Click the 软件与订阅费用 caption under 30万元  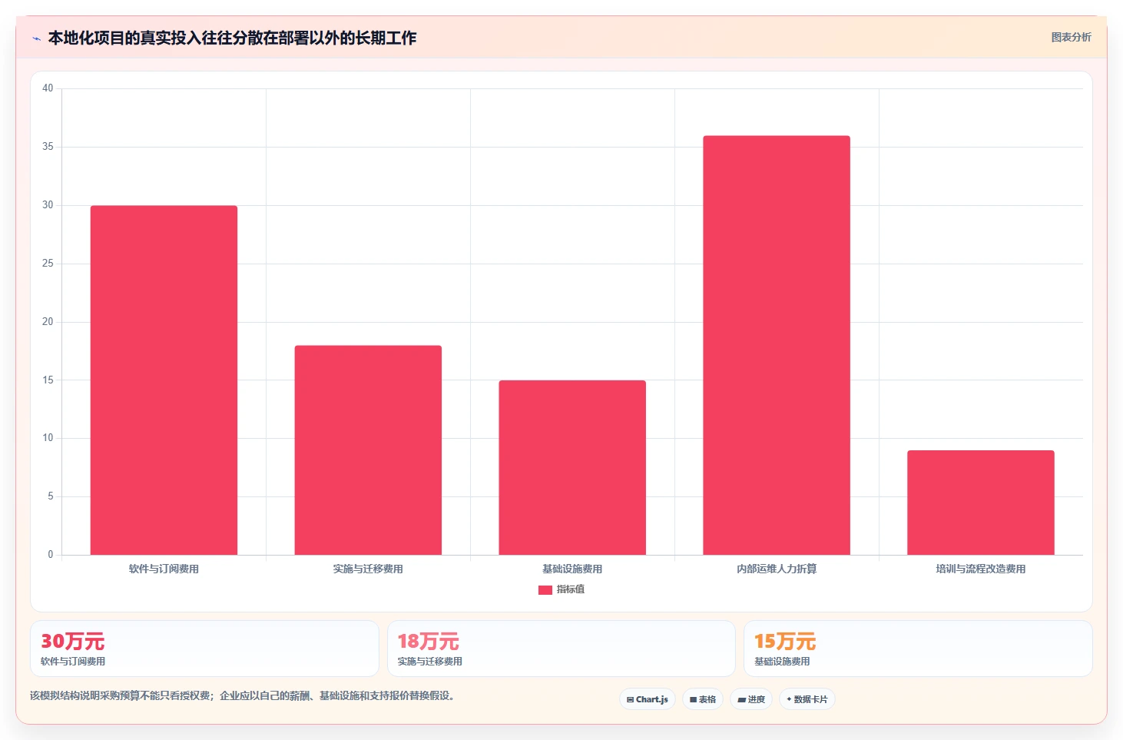[73, 661]
